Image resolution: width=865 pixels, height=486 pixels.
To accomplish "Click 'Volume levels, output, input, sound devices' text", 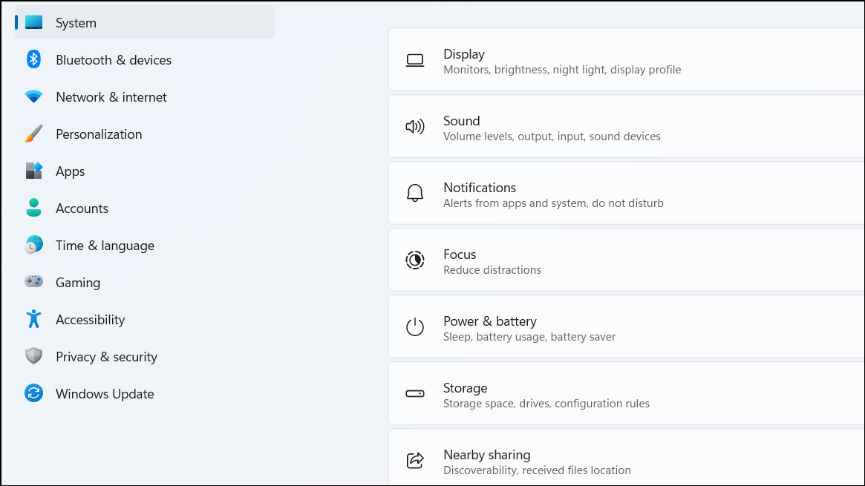I will (x=552, y=137).
